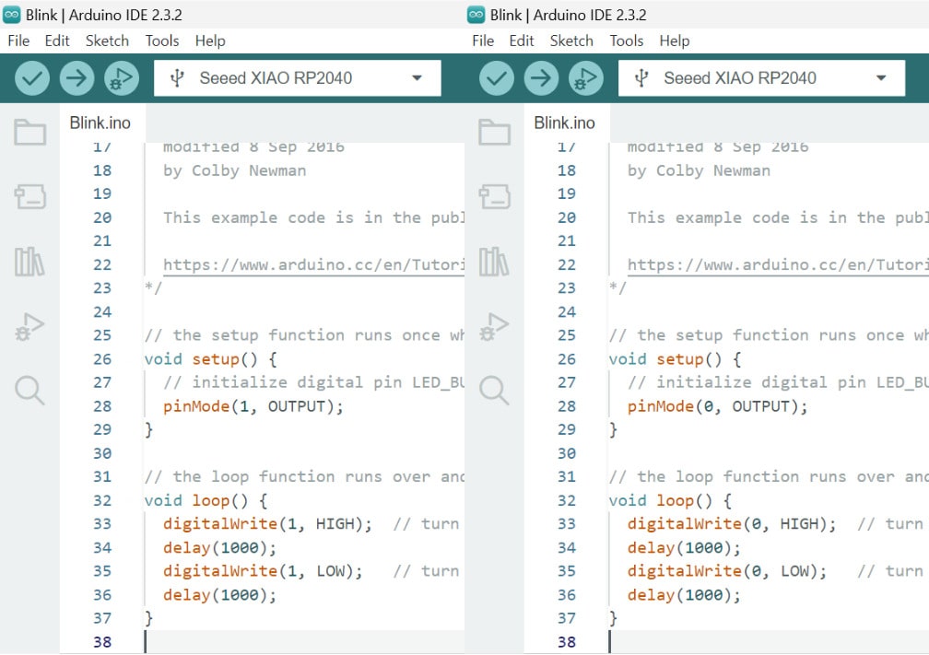Click delay(1000) on line 34, right editor
This screenshot has height=655, width=929.
pyautogui.click(x=684, y=548)
